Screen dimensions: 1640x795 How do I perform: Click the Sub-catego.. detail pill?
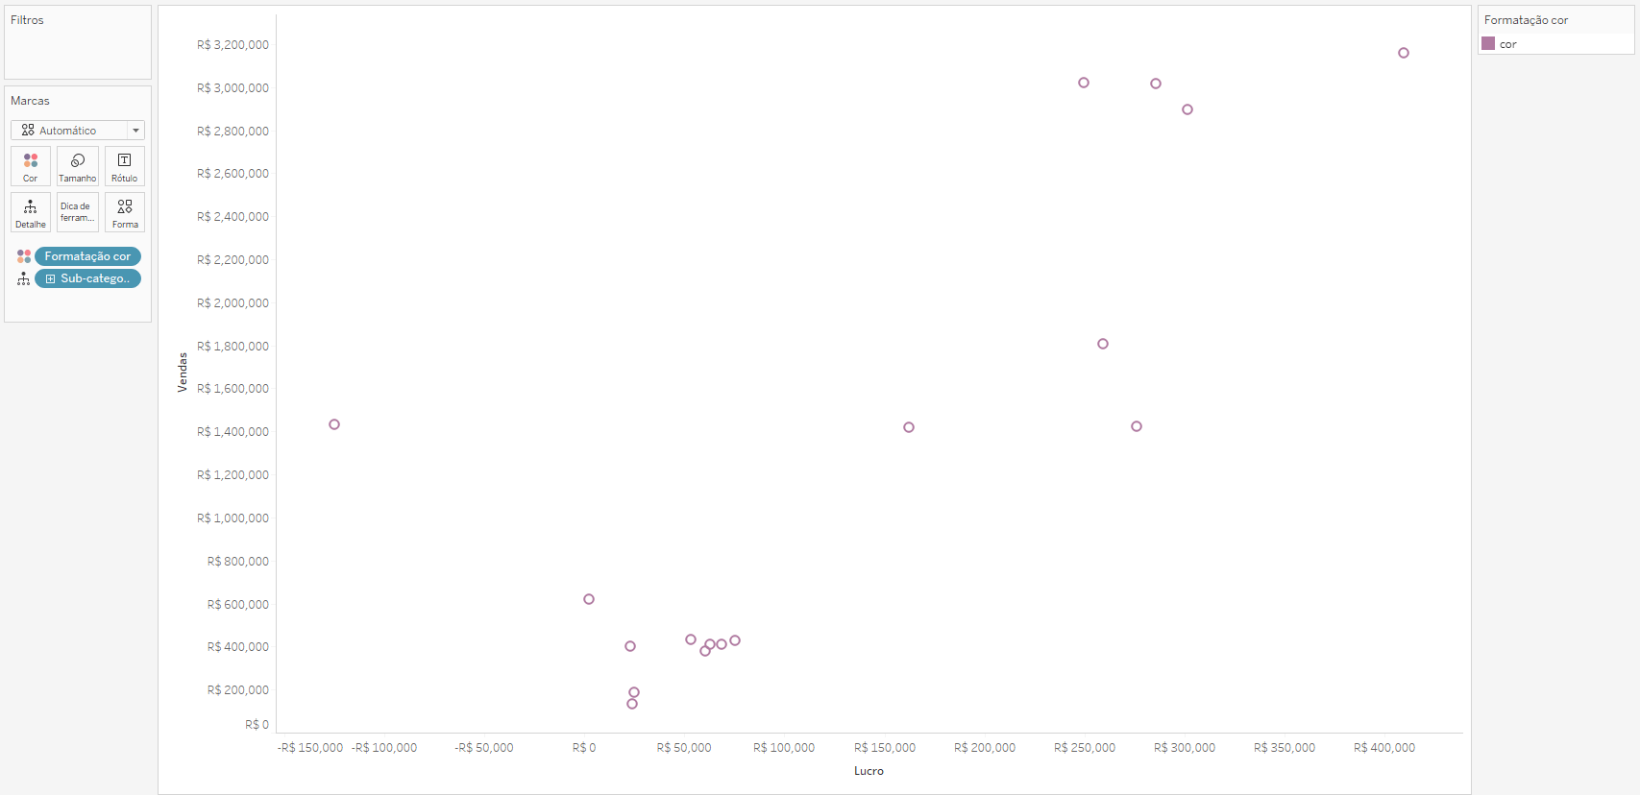(87, 278)
